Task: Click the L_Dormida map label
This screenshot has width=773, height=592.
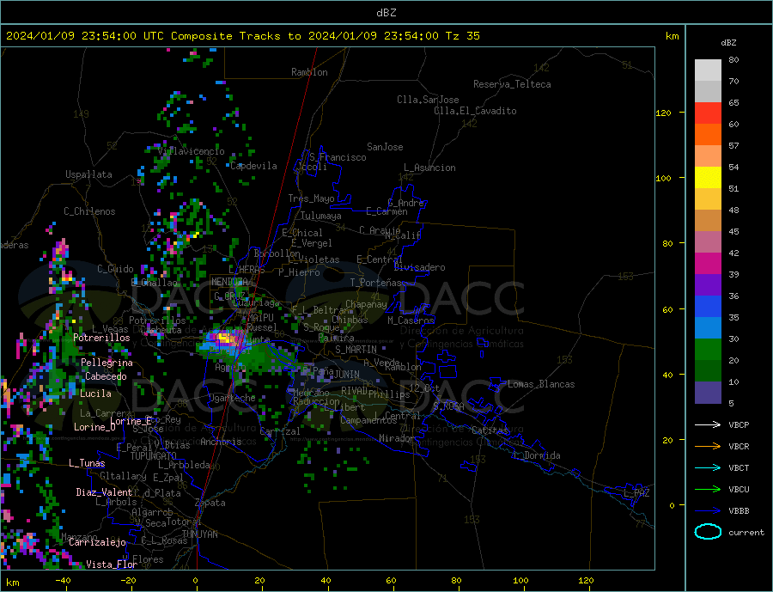Action: tap(538, 455)
